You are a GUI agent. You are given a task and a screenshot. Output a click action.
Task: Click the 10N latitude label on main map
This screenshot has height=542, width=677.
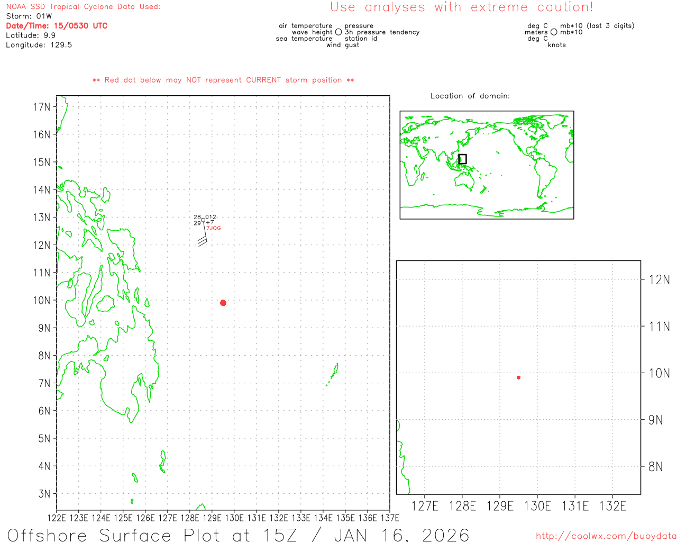click(x=41, y=300)
